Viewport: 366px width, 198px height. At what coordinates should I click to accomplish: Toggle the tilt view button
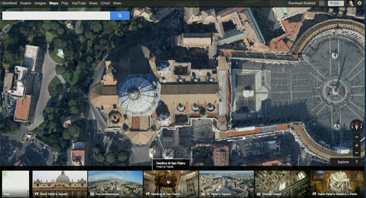[356, 137]
